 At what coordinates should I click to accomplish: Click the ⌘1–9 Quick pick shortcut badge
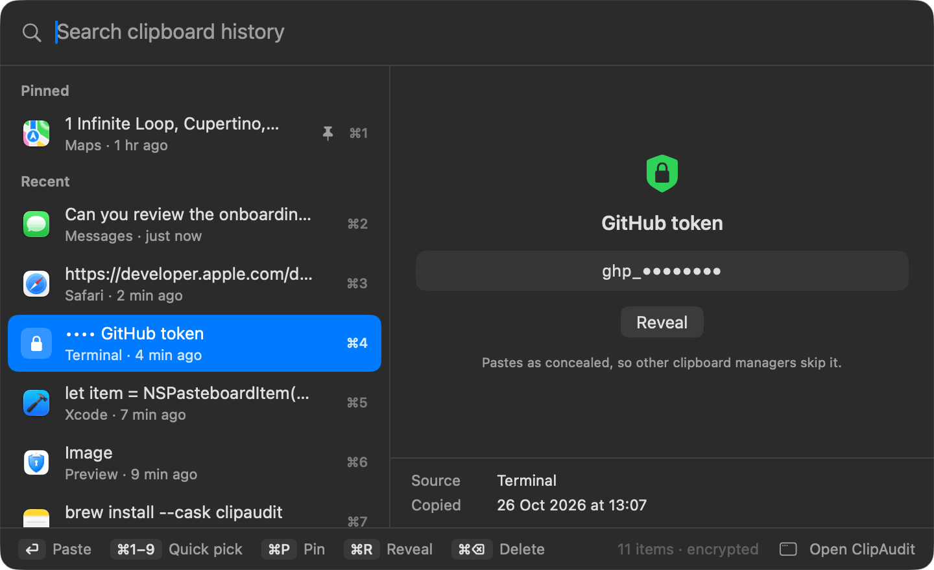point(136,549)
